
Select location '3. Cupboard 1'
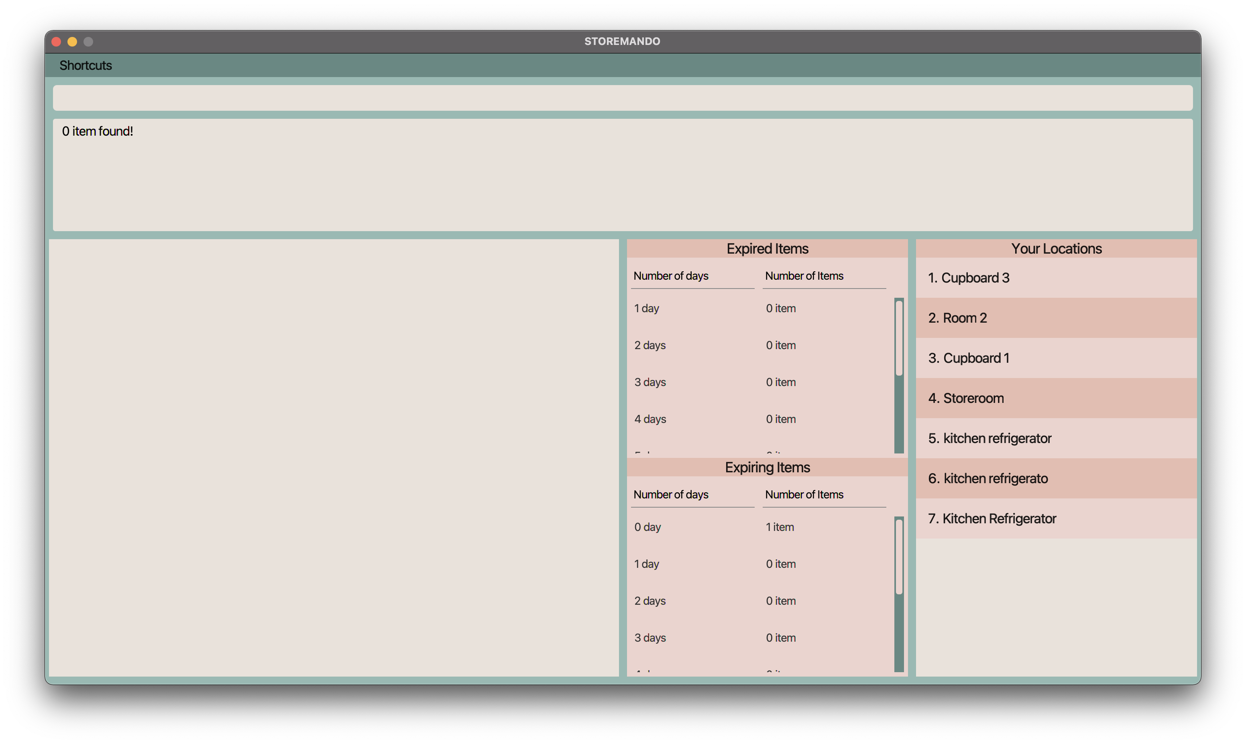tap(1056, 358)
